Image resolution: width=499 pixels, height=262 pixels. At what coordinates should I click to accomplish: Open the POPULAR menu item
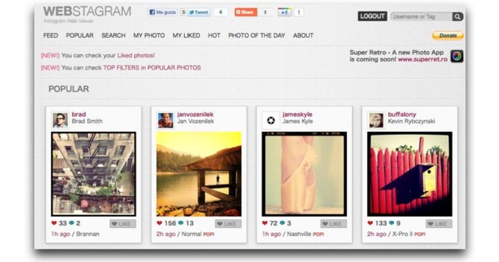pyautogui.click(x=80, y=35)
